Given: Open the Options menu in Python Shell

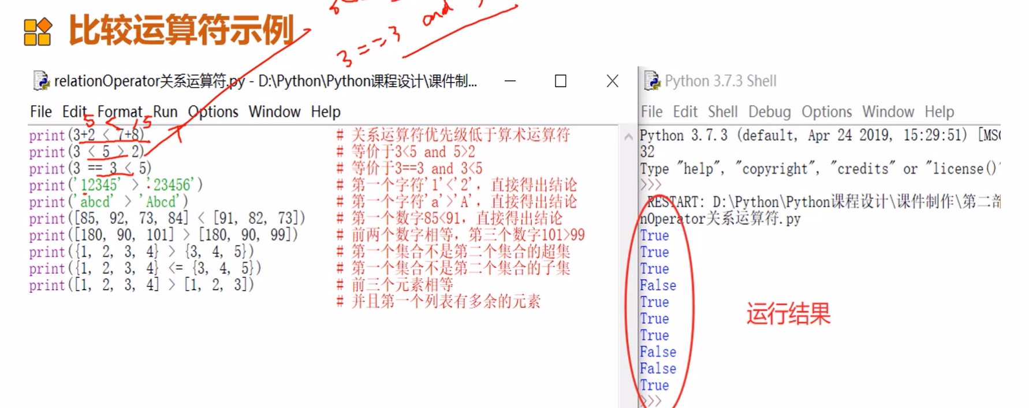Looking at the screenshot, I should [826, 111].
